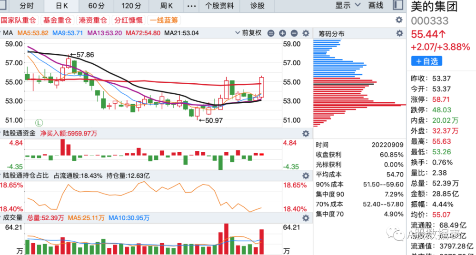Screen dimensions: 476x255
Task: Switch to the 周K tab
Action: (x=167, y=5)
